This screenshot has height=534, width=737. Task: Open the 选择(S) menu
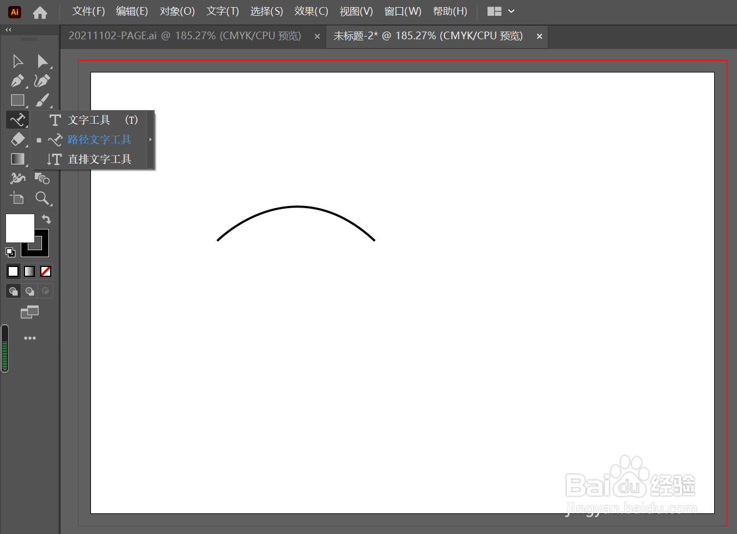pyautogui.click(x=267, y=11)
